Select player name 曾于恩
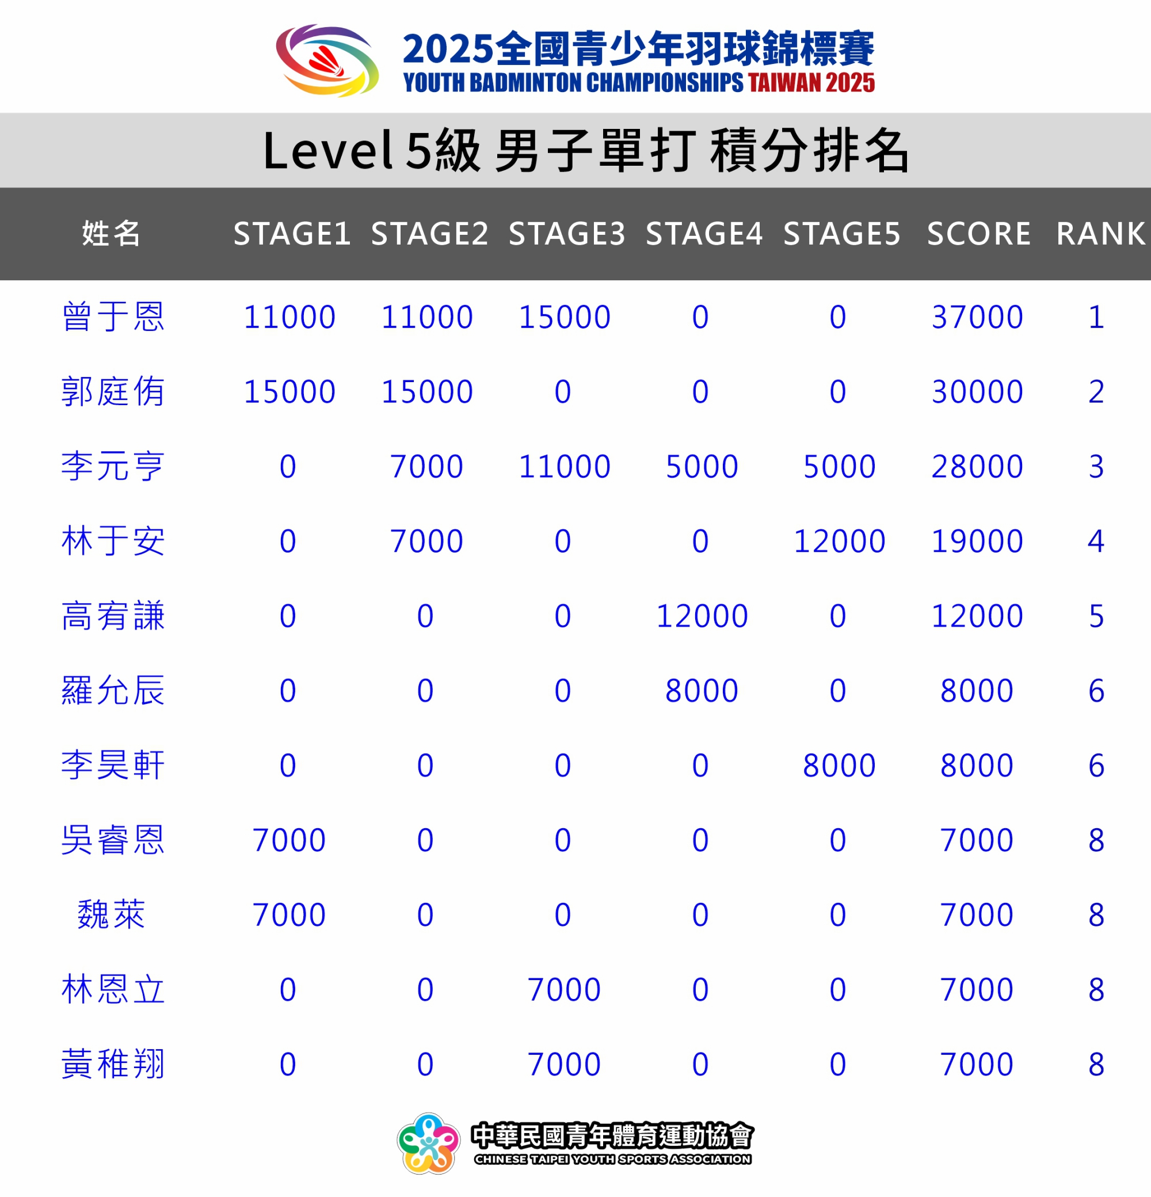 point(113,317)
